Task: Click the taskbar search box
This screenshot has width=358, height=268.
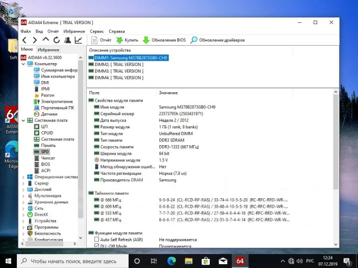Action: tap(73, 261)
